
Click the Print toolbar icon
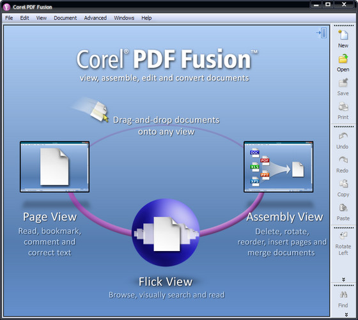(343, 107)
